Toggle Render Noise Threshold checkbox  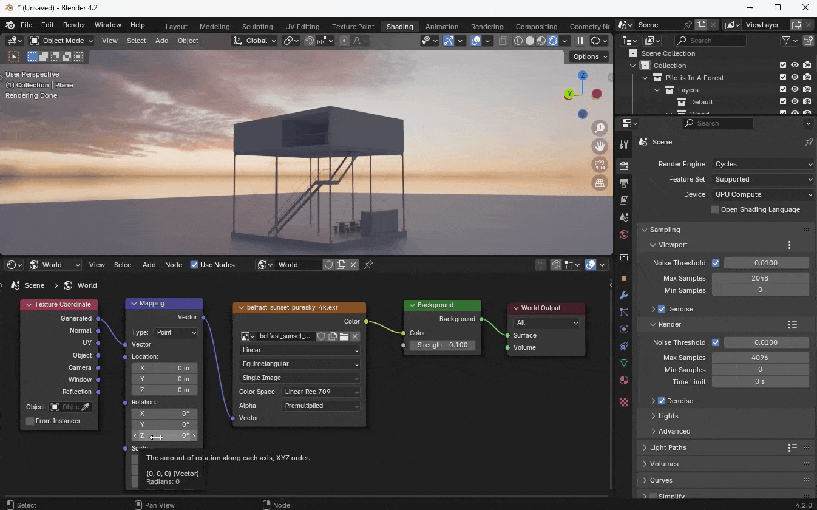coord(716,342)
